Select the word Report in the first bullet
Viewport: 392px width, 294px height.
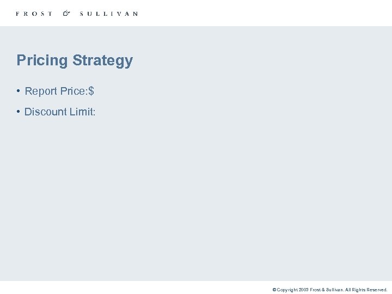pos(41,91)
